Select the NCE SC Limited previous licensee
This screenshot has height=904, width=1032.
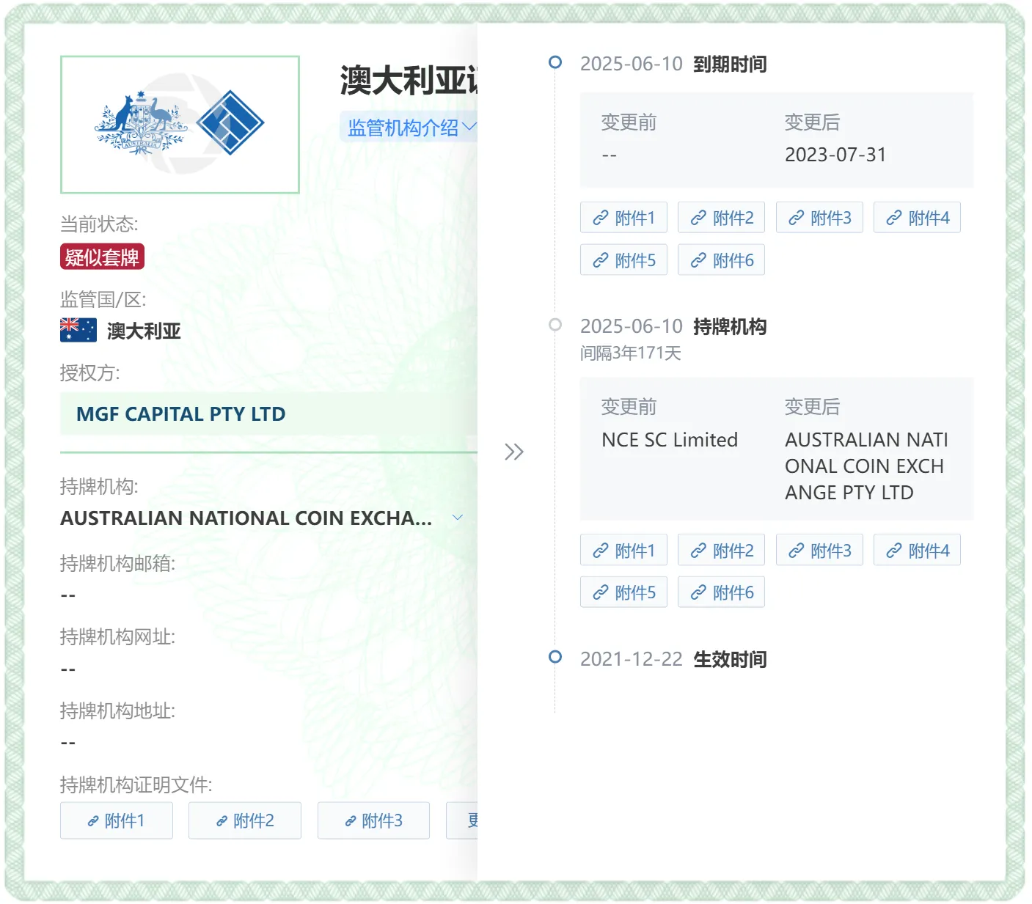tap(670, 440)
